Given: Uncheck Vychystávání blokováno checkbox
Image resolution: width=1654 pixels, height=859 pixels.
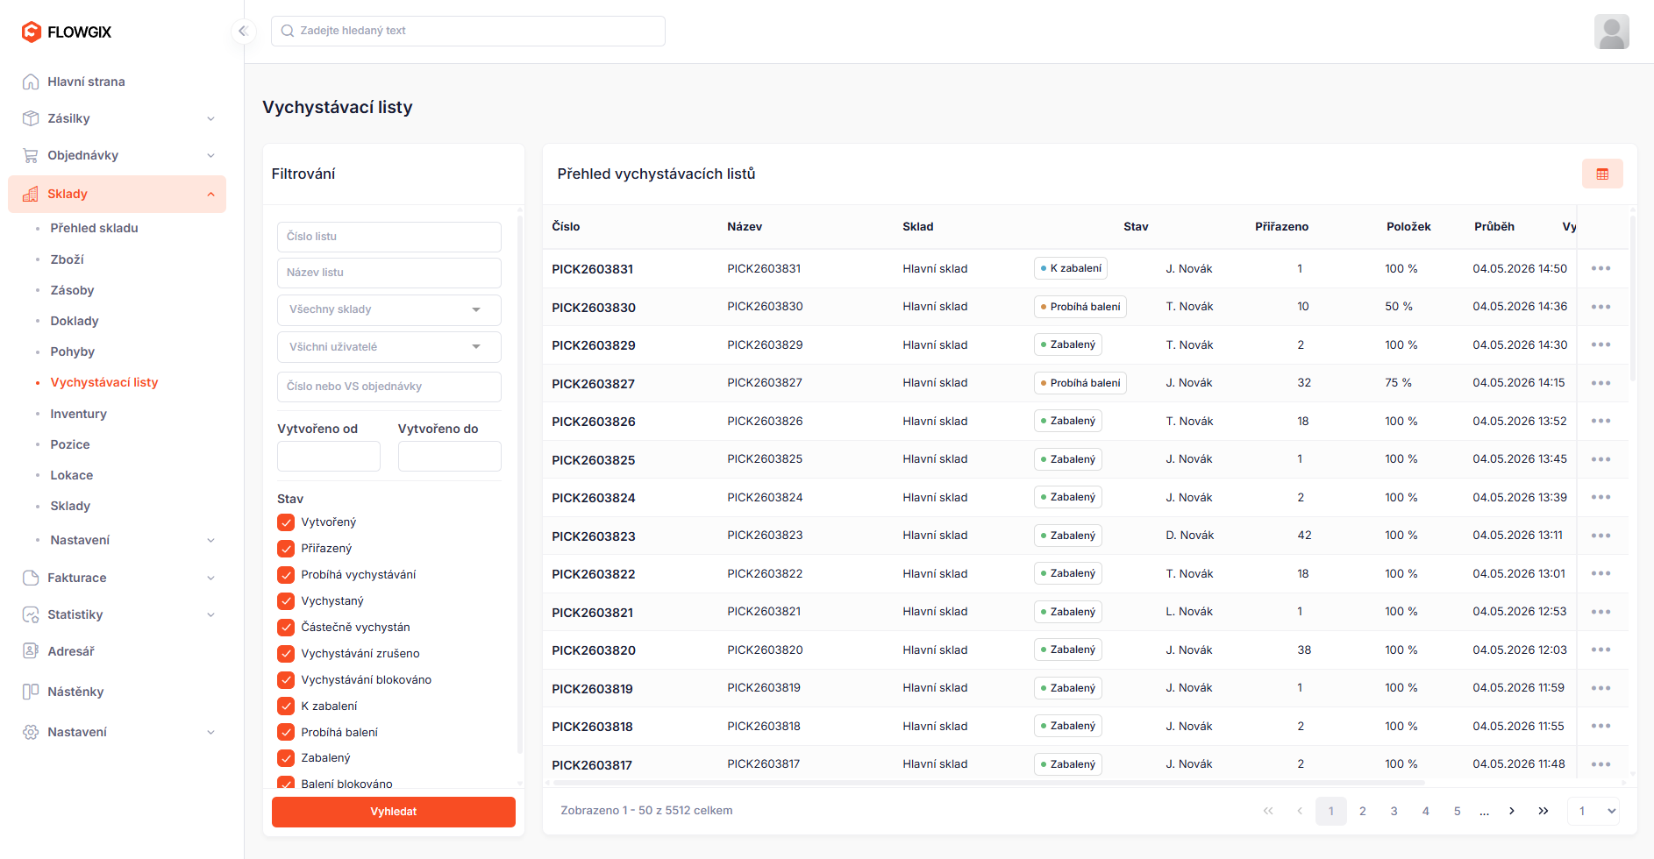Looking at the screenshot, I should click(286, 679).
